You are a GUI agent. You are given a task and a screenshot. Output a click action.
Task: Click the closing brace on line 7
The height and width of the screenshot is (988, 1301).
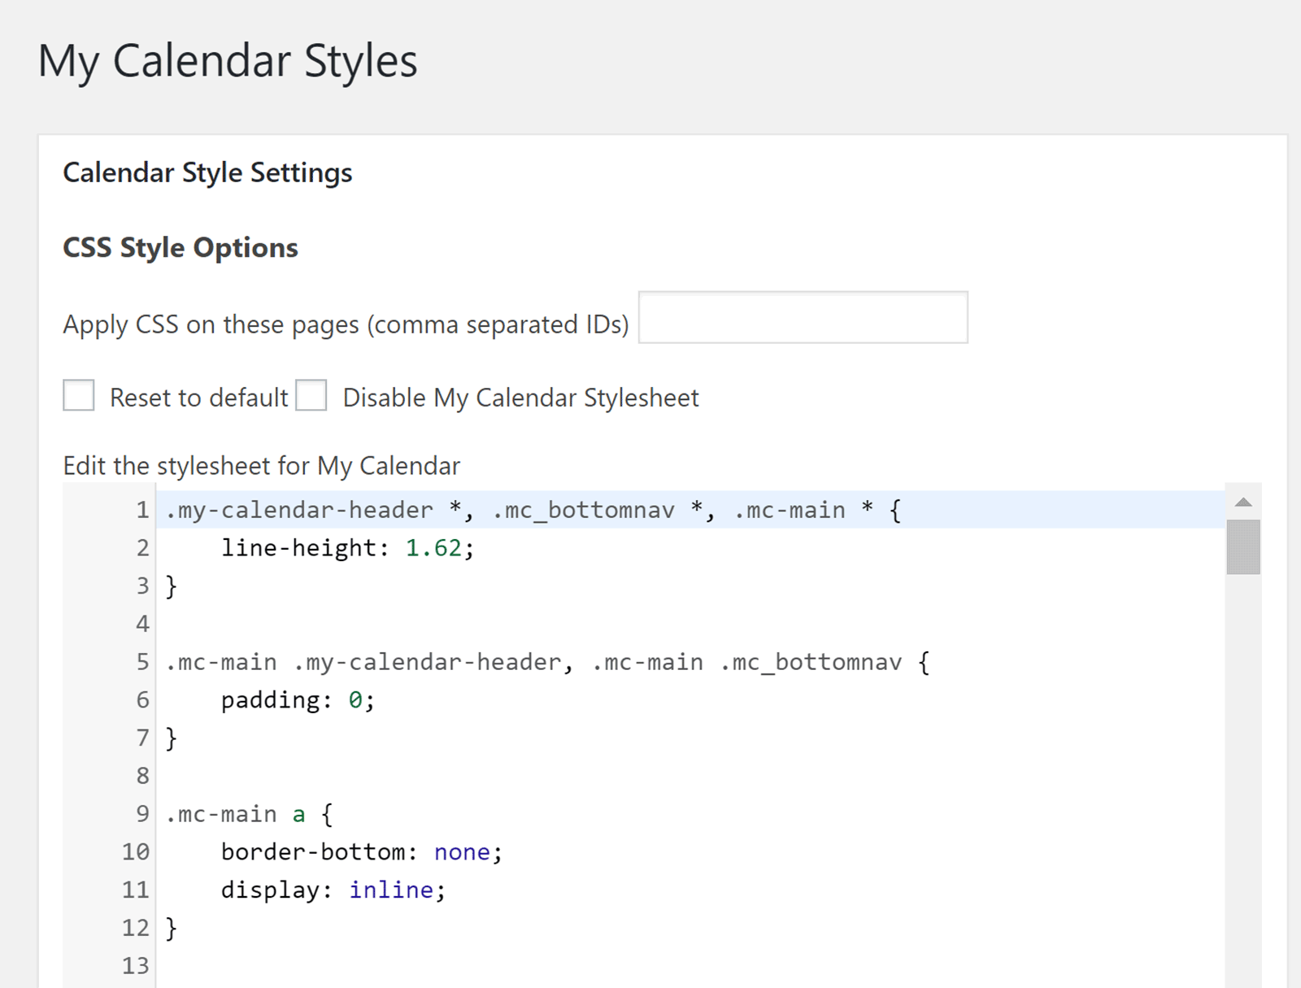pos(172,738)
